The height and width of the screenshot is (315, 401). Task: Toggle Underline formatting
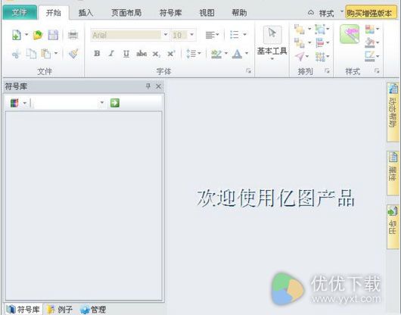[x=126, y=54]
